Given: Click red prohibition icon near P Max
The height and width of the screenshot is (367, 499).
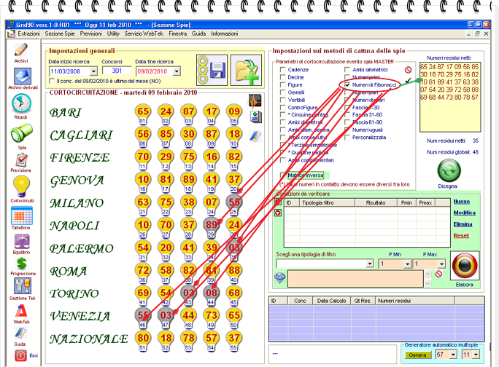Looking at the screenshot, I should [x=438, y=274].
